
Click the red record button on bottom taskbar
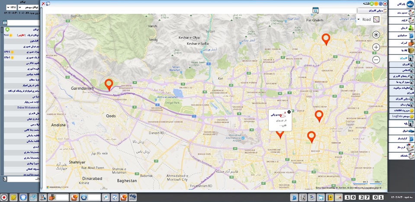point(4,197)
